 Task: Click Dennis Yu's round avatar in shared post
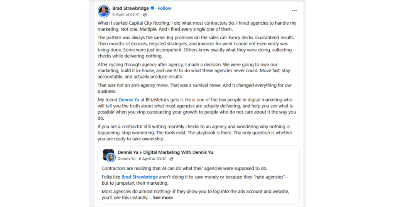click(111, 157)
